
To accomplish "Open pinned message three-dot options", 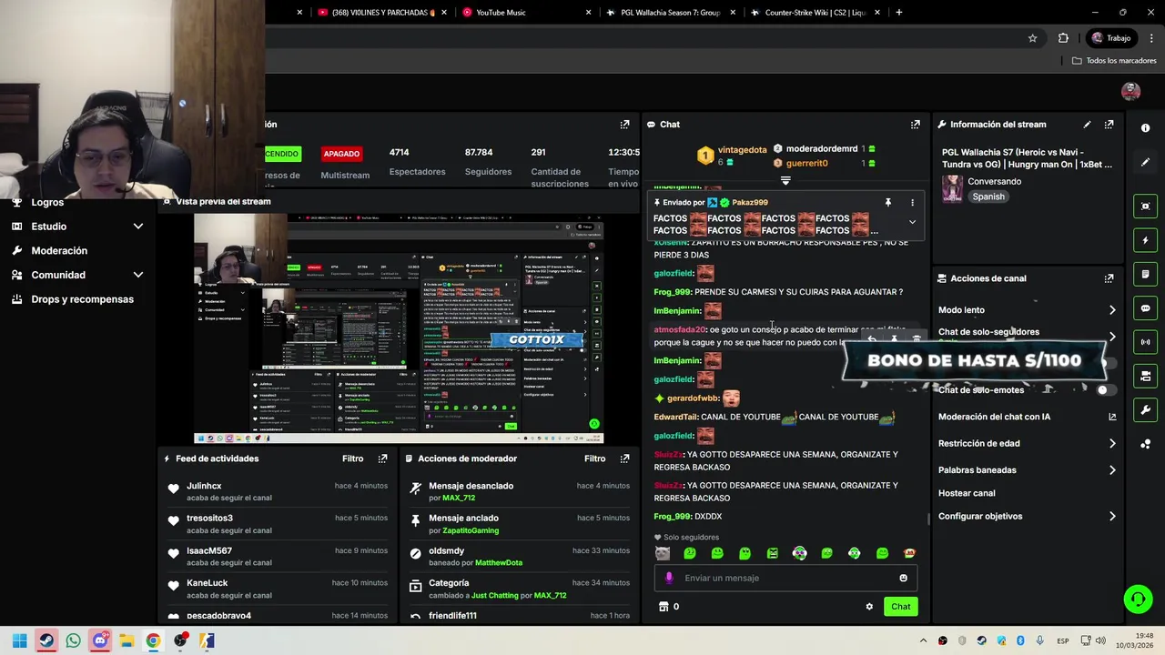I will click(912, 203).
